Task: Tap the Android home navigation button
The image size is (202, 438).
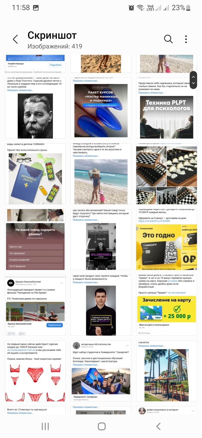Action: tap(102, 426)
